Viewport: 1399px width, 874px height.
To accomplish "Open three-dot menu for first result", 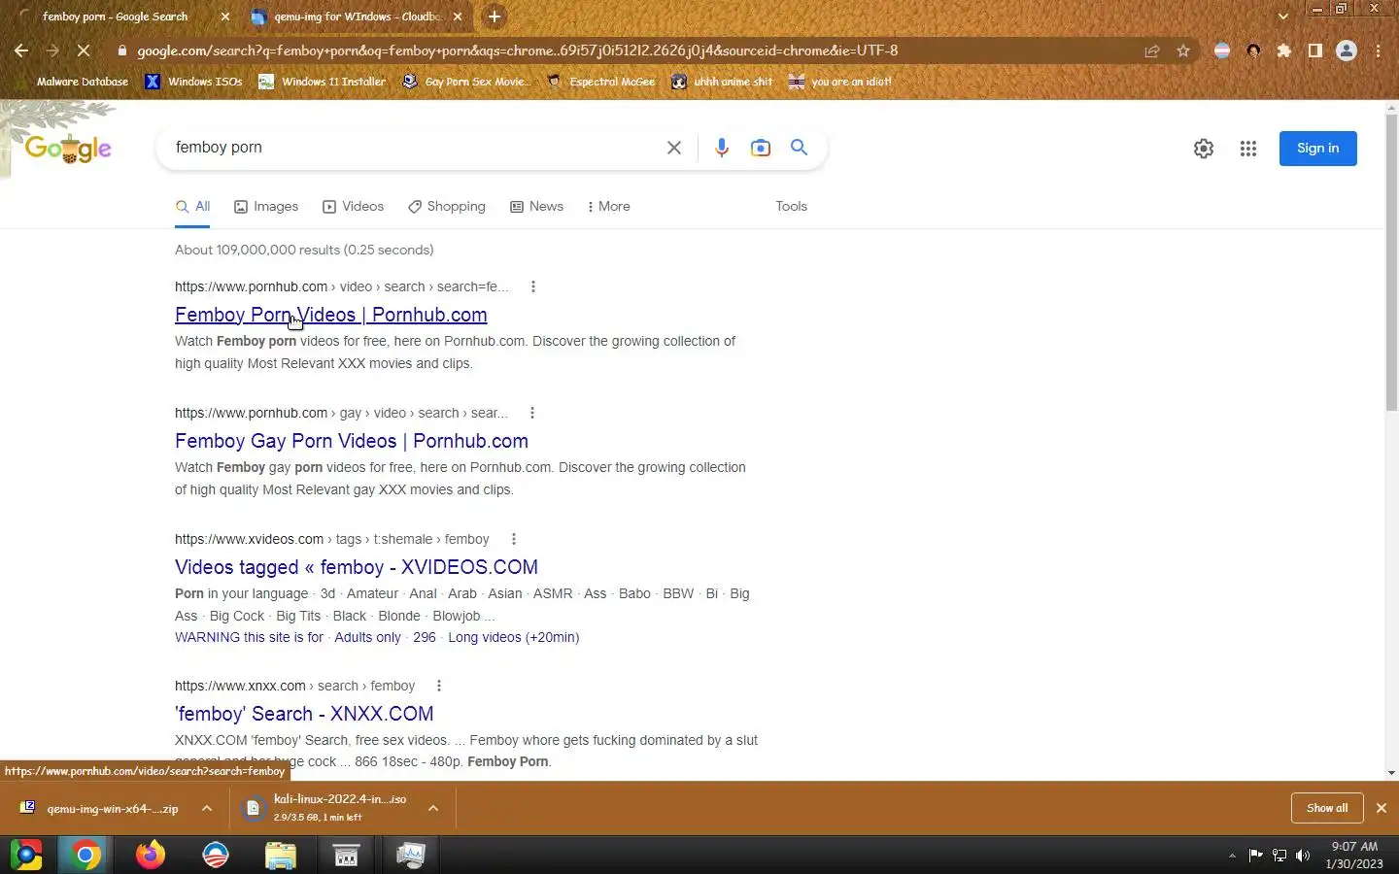I will pos(532,286).
